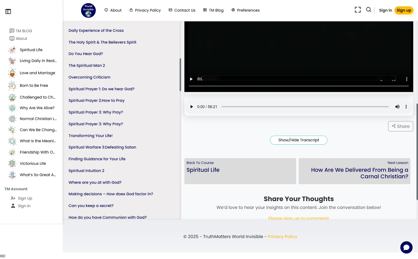Click the Living Daily in Real... icon
The width and height of the screenshot is (418, 259).
(x=12, y=61)
